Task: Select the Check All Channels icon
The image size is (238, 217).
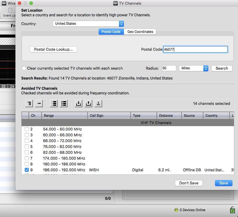Action: (54, 103)
